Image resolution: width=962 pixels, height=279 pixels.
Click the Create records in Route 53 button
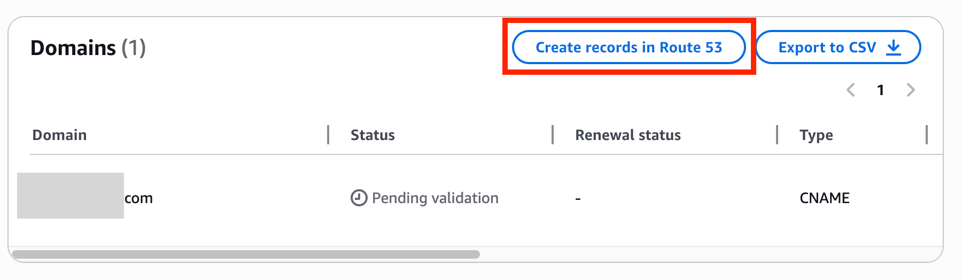point(629,47)
